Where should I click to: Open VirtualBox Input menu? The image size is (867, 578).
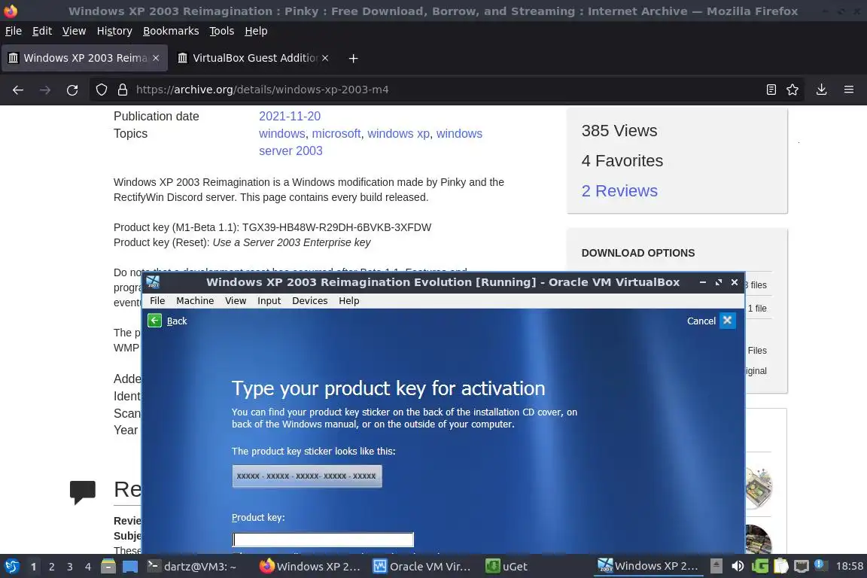[x=269, y=300]
